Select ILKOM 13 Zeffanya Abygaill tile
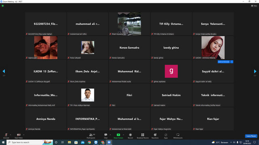 click(x=46, y=71)
